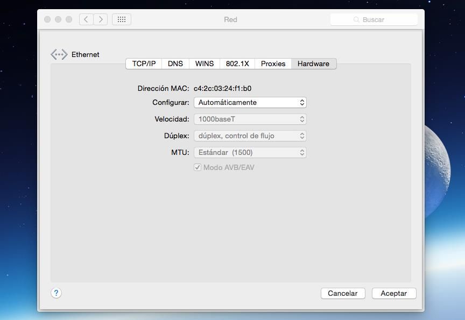Click the Cancelar button
Screen dimensions: 465x320
pyautogui.click(x=343, y=293)
